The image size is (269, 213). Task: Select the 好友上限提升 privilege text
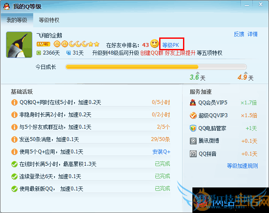[180, 53]
